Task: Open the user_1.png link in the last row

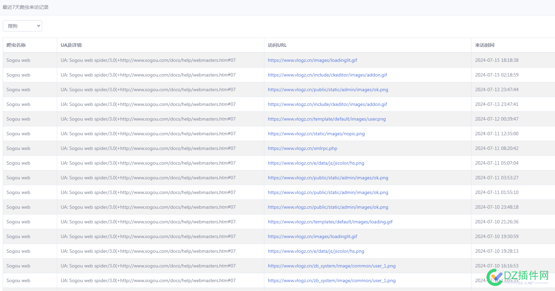Action: pyautogui.click(x=332, y=280)
